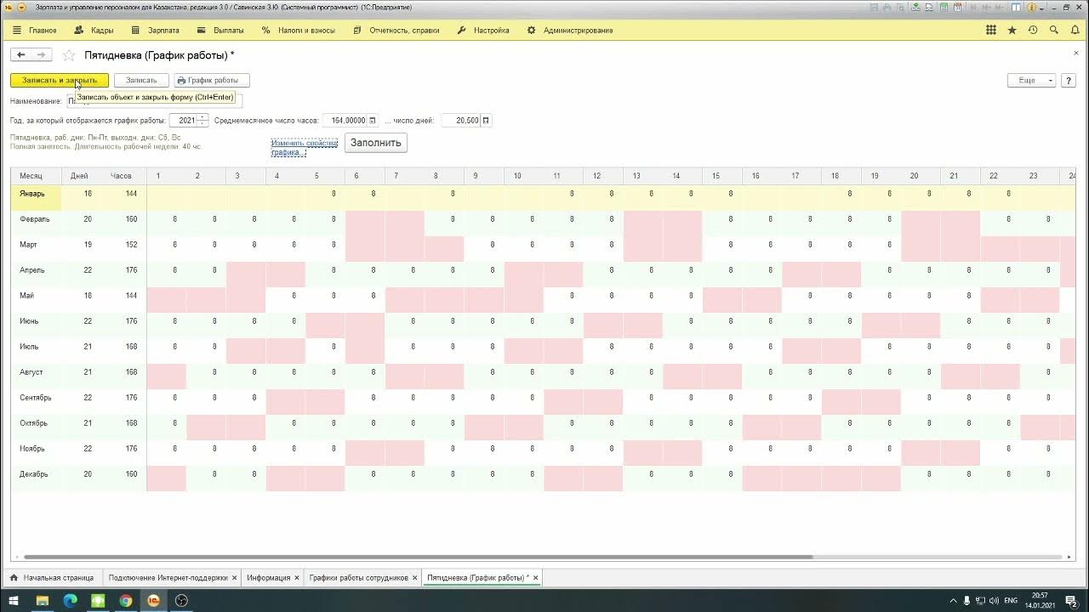Open the Home page tab icon
The width and height of the screenshot is (1089, 612).
14,577
